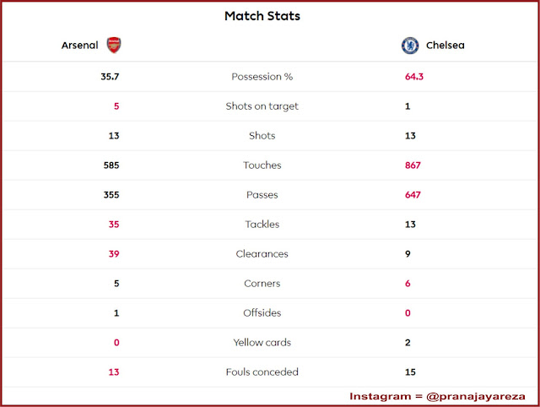Click the Corners row label
Image resolution: width=540 pixels, height=407 pixels.
(262, 283)
